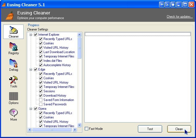Open the Cleaner section in sidebar

pos(13,32)
